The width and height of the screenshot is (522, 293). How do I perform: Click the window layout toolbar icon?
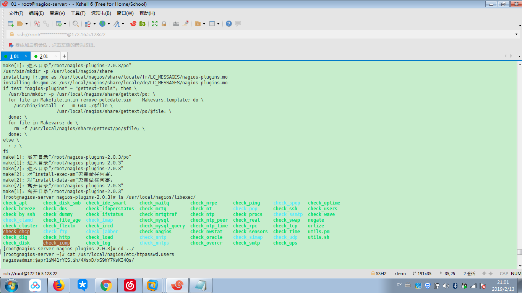pos(212,24)
